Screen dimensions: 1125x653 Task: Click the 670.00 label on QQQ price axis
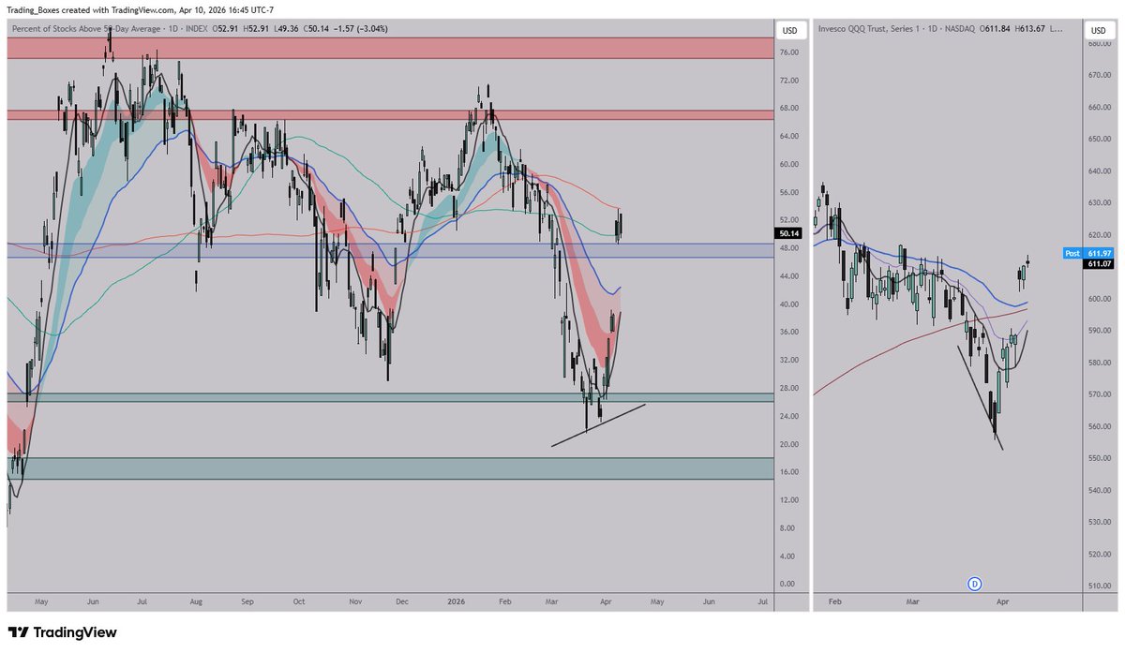point(1099,75)
